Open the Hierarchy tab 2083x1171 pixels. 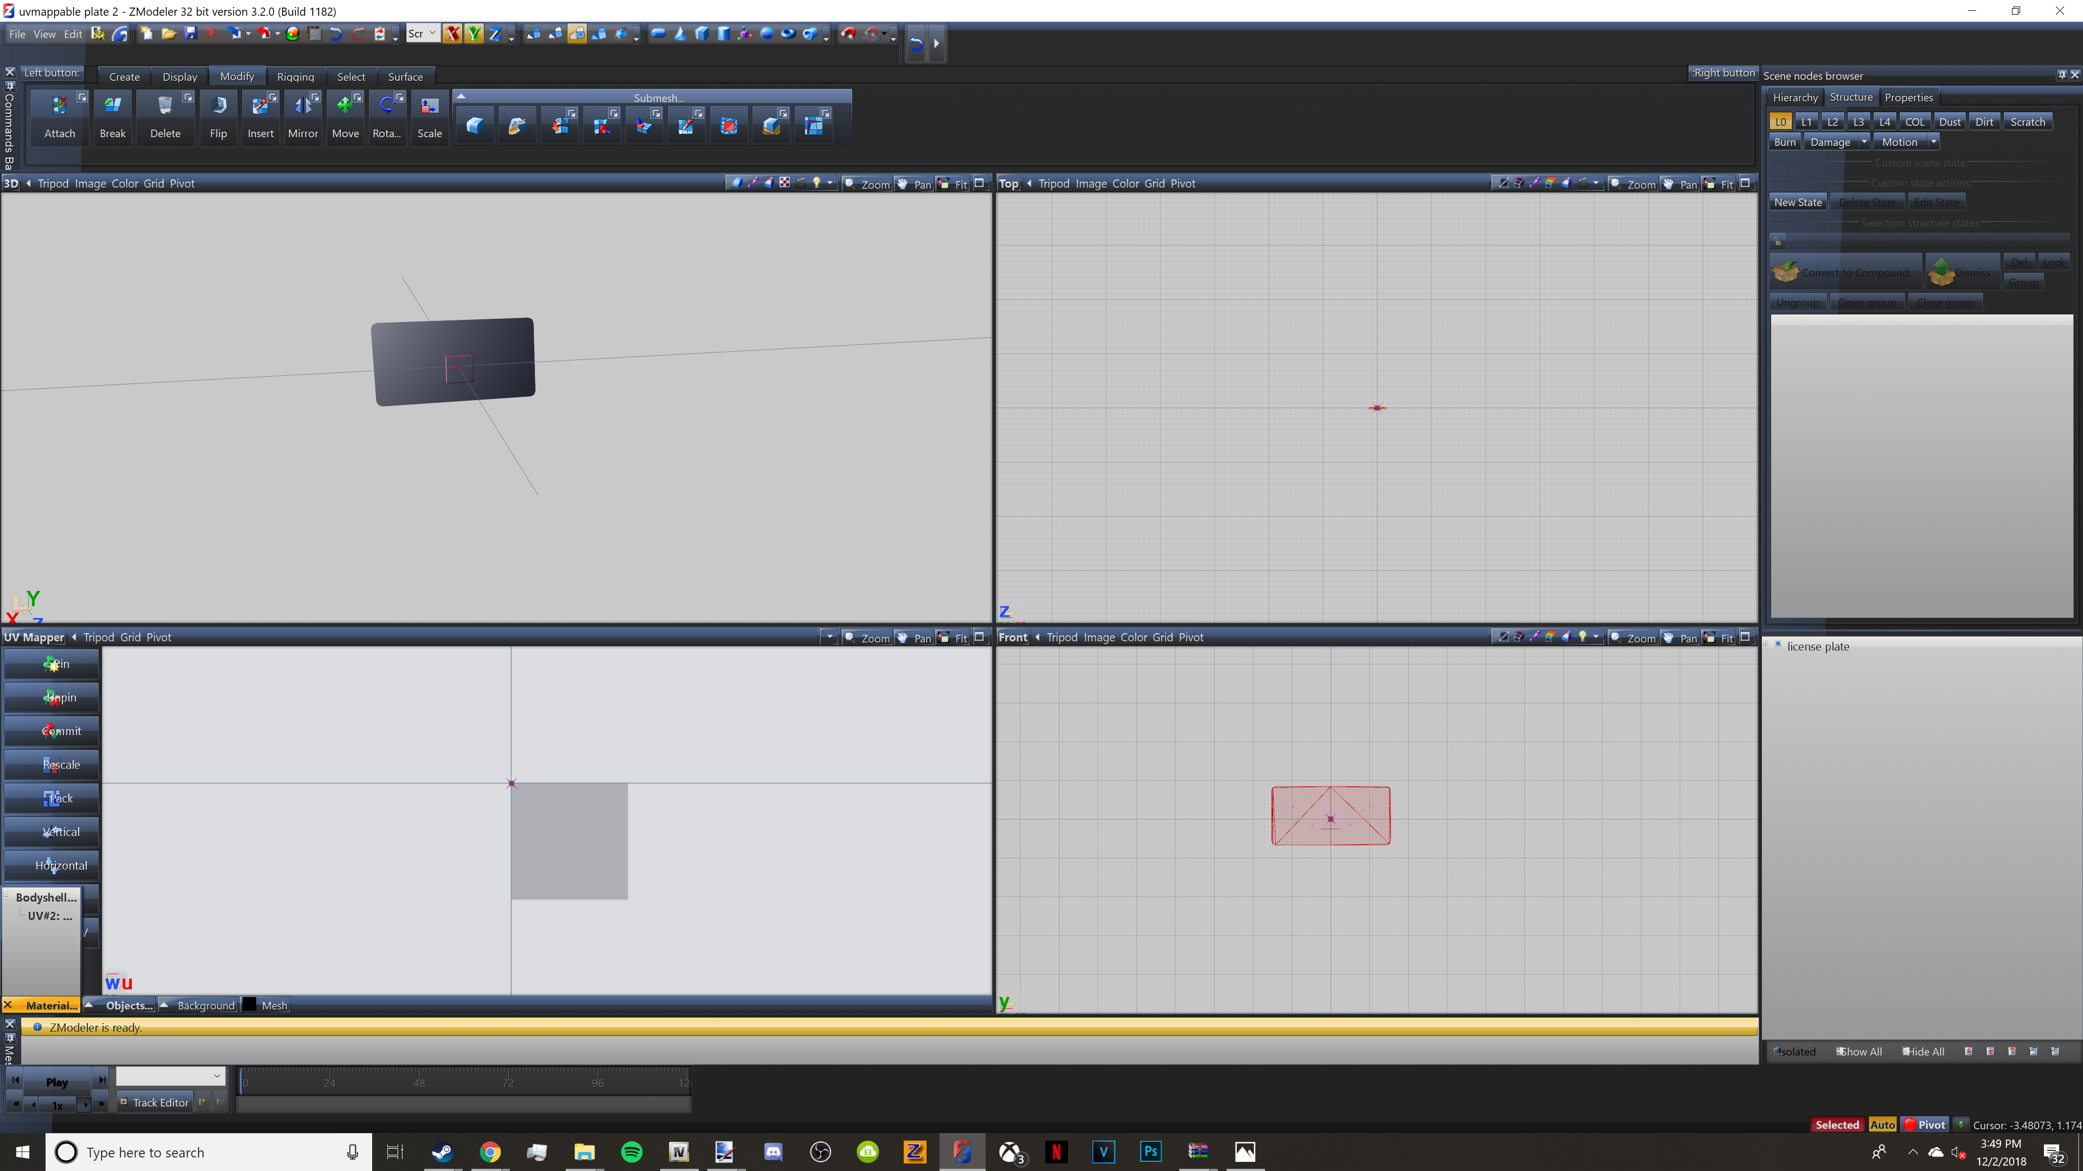[x=1795, y=97]
